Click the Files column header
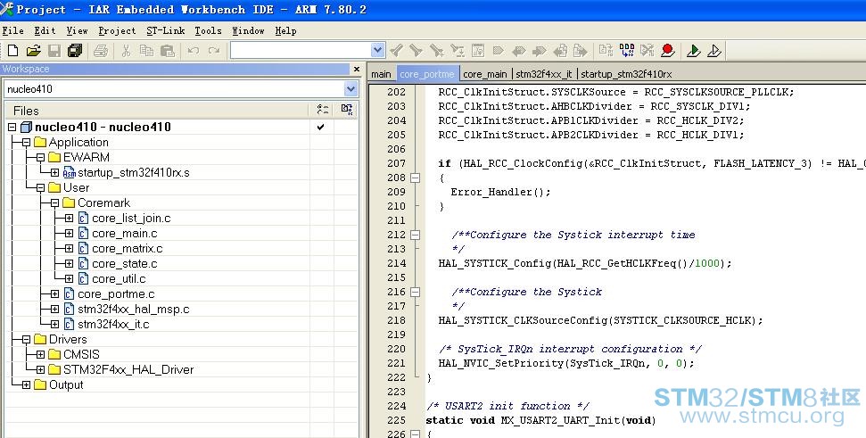 (x=157, y=110)
